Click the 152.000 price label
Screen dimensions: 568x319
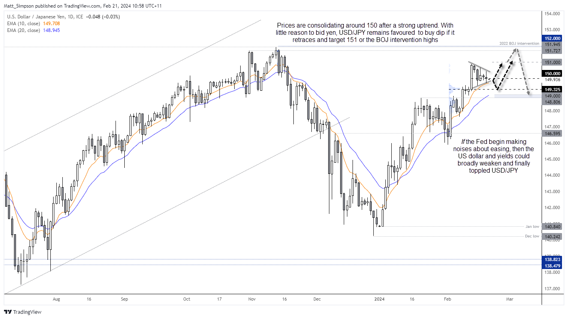coord(552,39)
